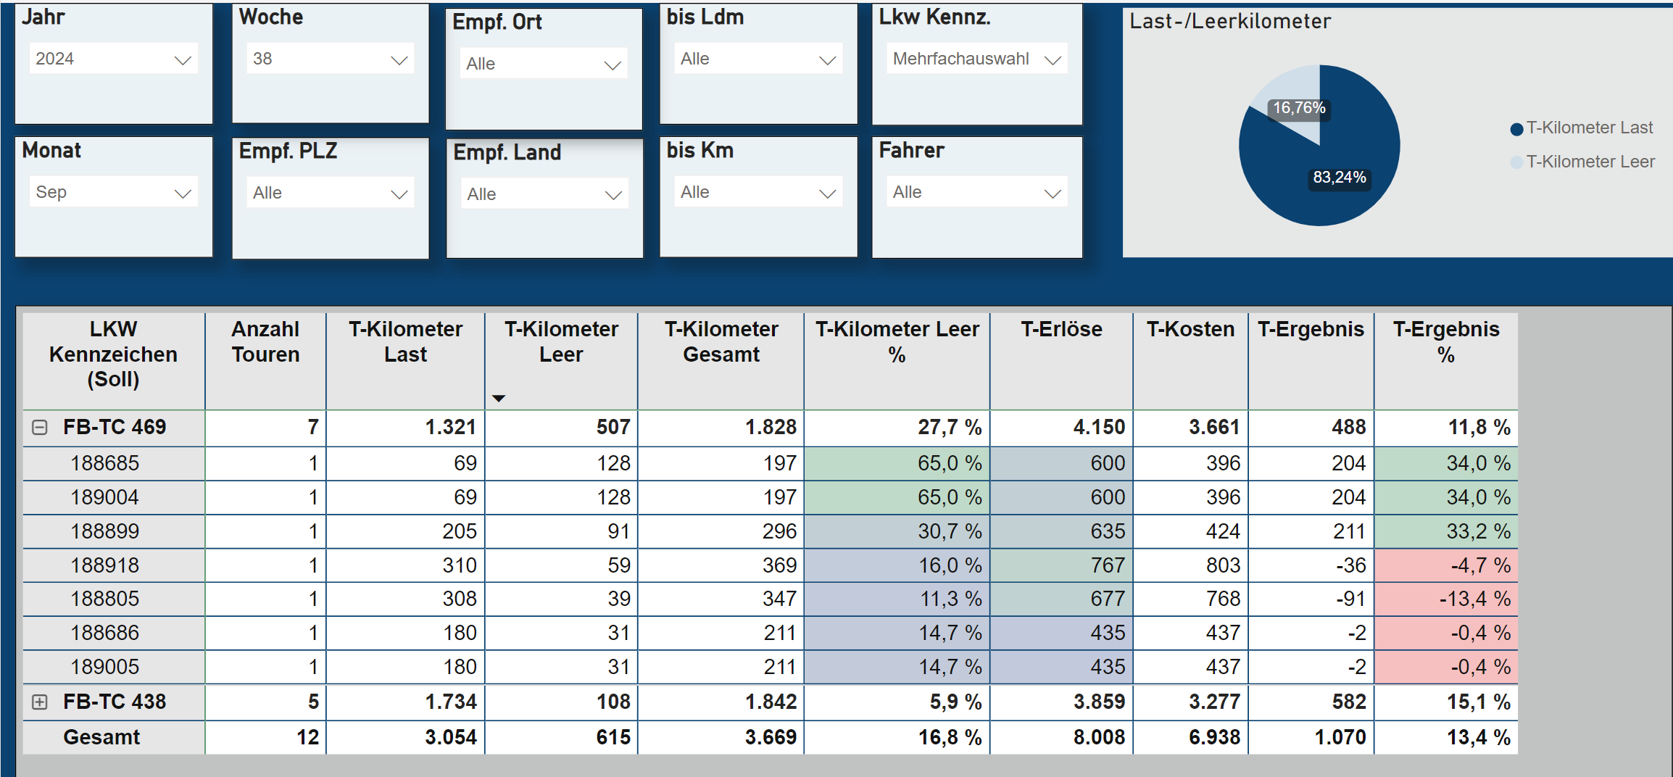Click the sort arrow under T-Kilometer Leer

498,398
